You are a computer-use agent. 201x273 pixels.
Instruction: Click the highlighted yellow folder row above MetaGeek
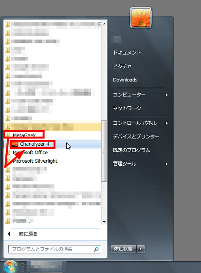(x=52, y=127)
